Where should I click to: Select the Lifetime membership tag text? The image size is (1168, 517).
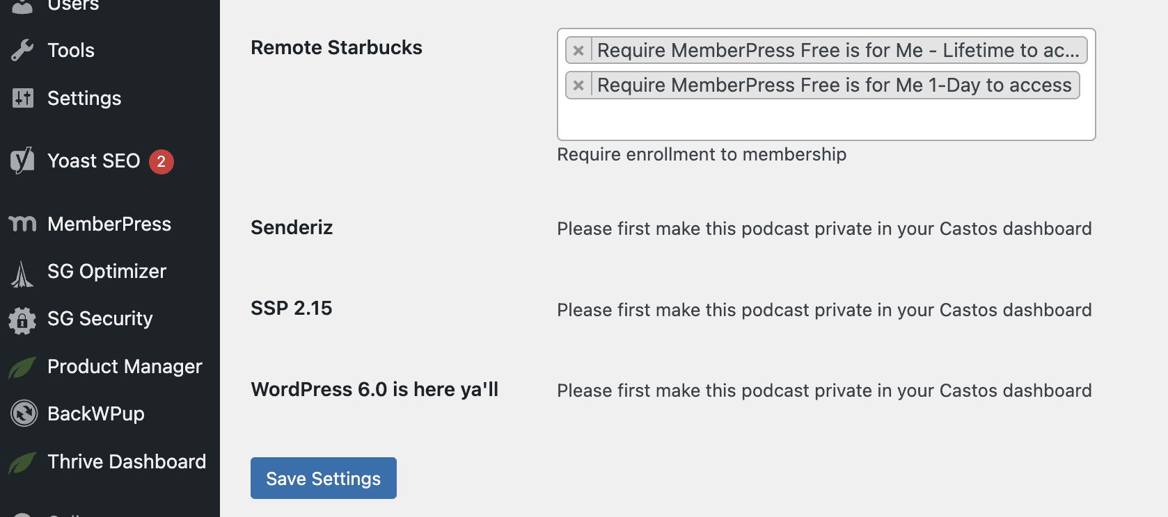pyautogui.click(x=838, y=50)
